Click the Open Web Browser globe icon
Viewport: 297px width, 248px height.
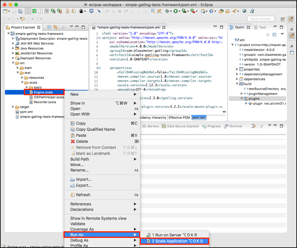pos(244,11)
